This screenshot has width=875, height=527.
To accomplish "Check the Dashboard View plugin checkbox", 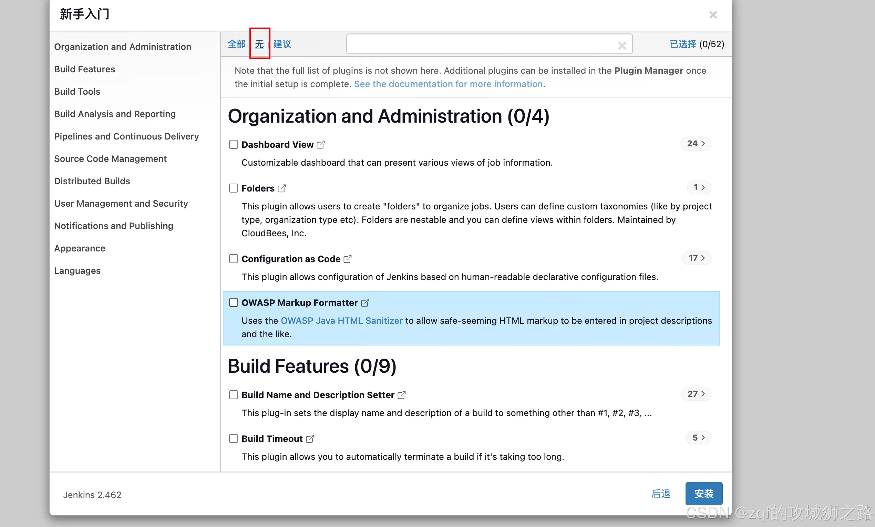I will 233,144.
